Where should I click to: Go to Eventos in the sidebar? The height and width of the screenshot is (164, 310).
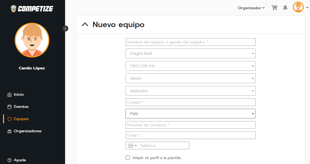coord(21,107)
